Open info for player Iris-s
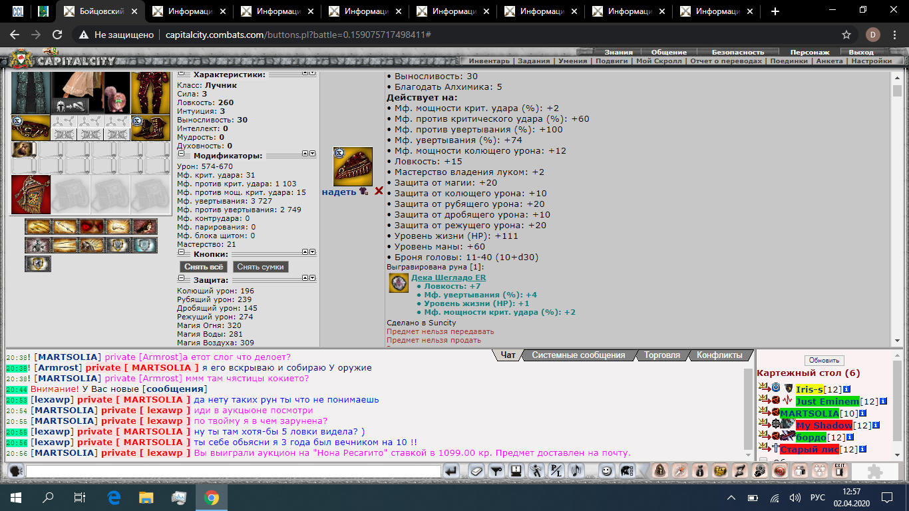This screenshot has width=909, height=511. coord(846,389)
